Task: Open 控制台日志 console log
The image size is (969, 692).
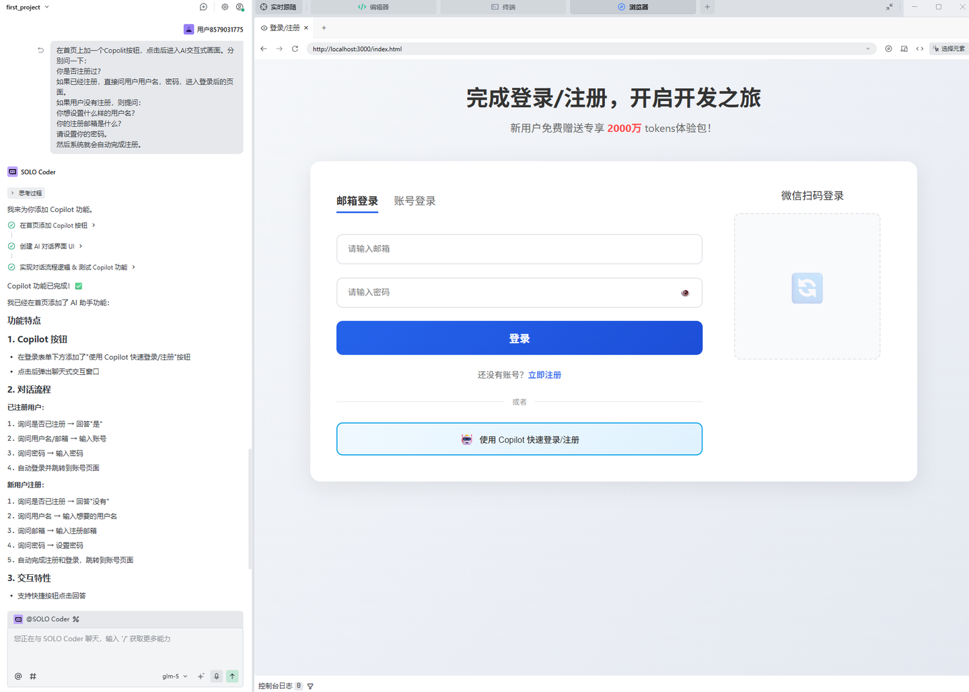Action: click(275, 686)
